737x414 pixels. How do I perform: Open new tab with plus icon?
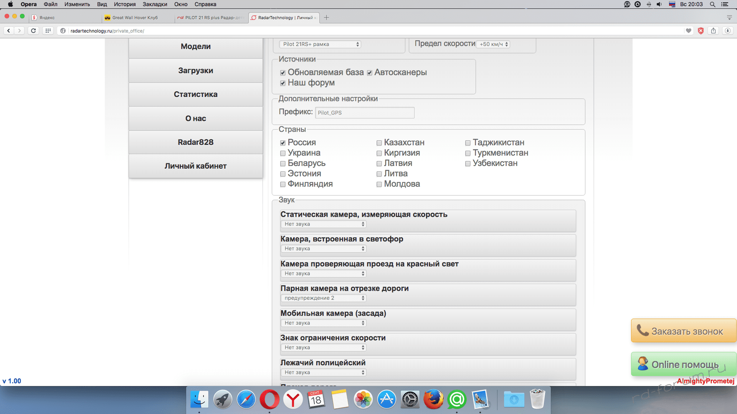tap(326, 18)
